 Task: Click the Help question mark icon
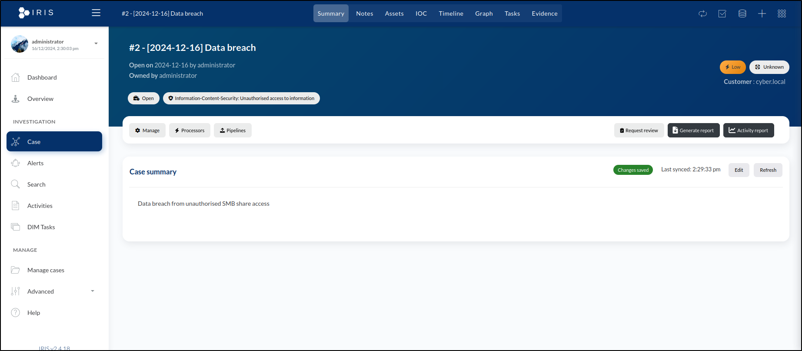click(16, 313)
